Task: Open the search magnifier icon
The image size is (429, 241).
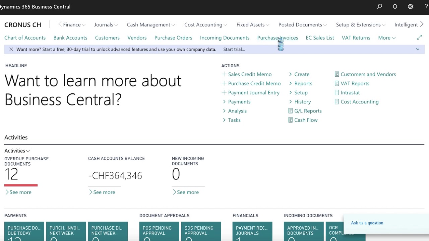Action: (x=379, y=6)
